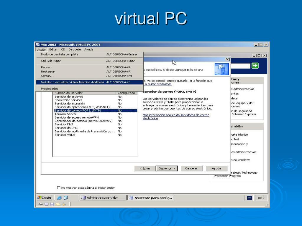The width and height of the screenshot is (302, 226).
Task: Select 'Servidor de correo (POP3, SMTP)' row
Action: click(96, 111)
